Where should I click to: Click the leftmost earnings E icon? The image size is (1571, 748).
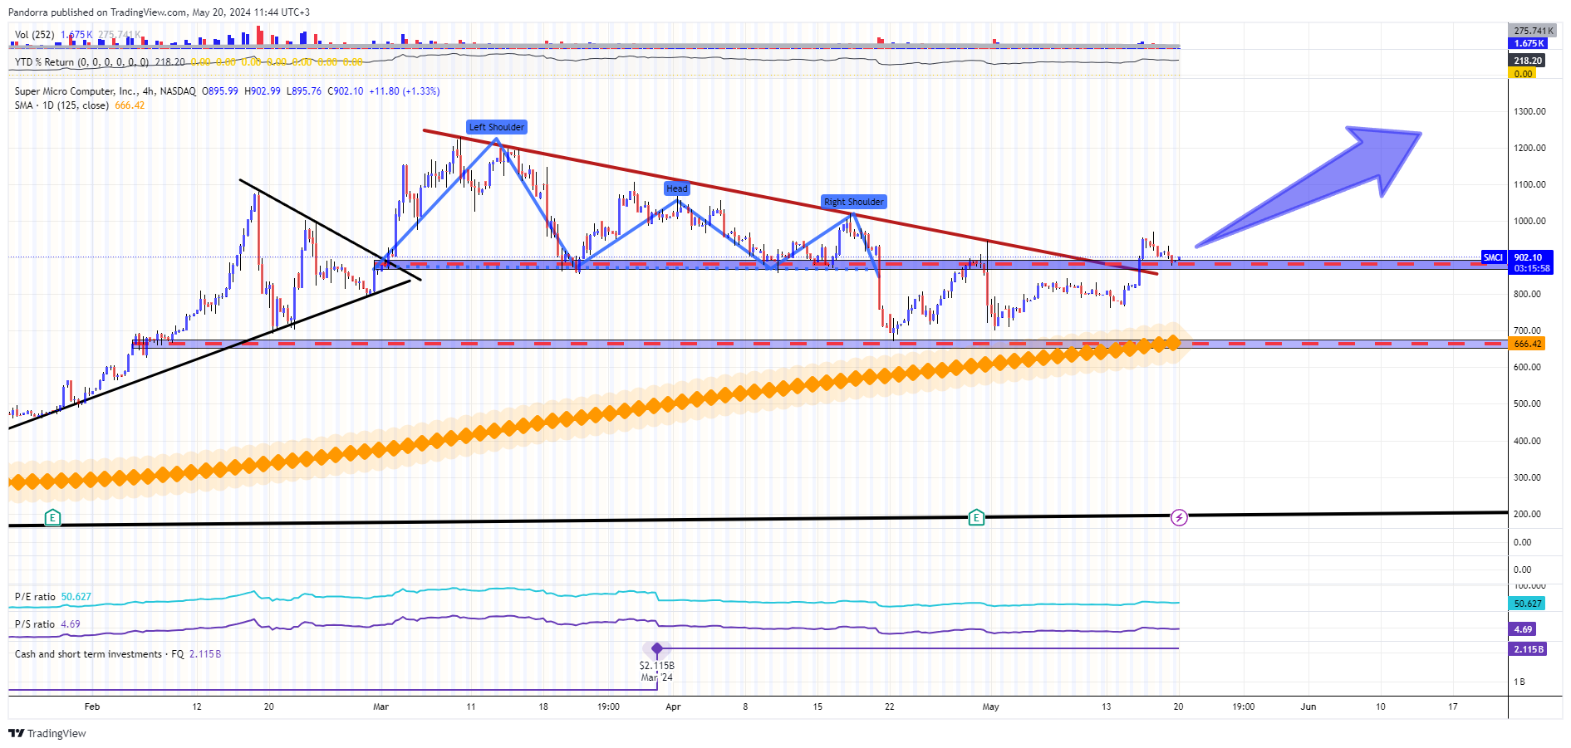coord(52,518)
